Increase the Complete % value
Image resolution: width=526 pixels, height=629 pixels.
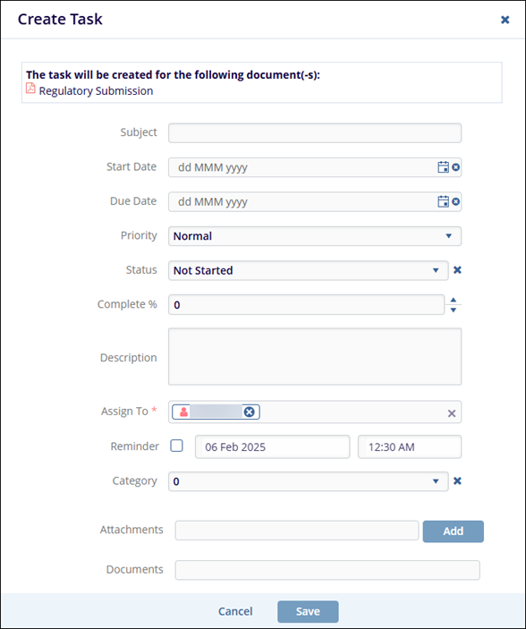pos(453,300)
